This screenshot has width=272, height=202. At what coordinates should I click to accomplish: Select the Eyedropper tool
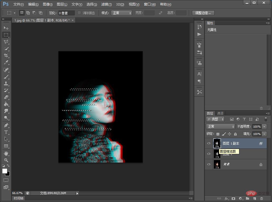6,62
